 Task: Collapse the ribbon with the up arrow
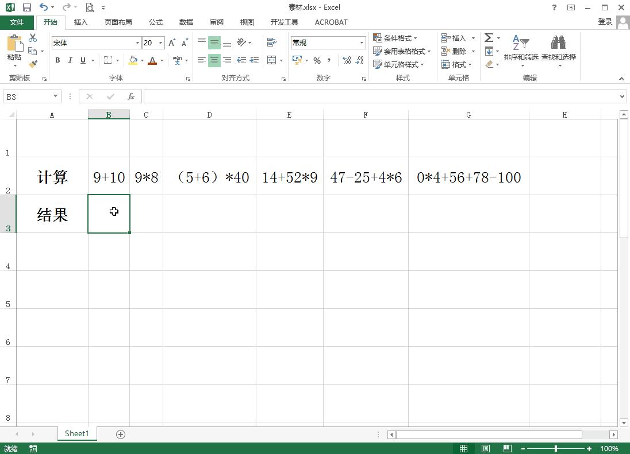point(621,79)
